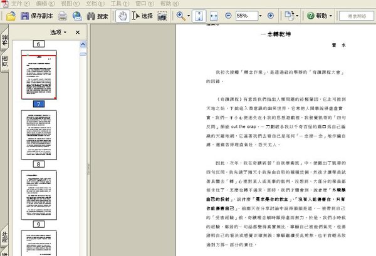Click the Help (帮助) toolbar button
376x256 pixels.
[317, 16]
